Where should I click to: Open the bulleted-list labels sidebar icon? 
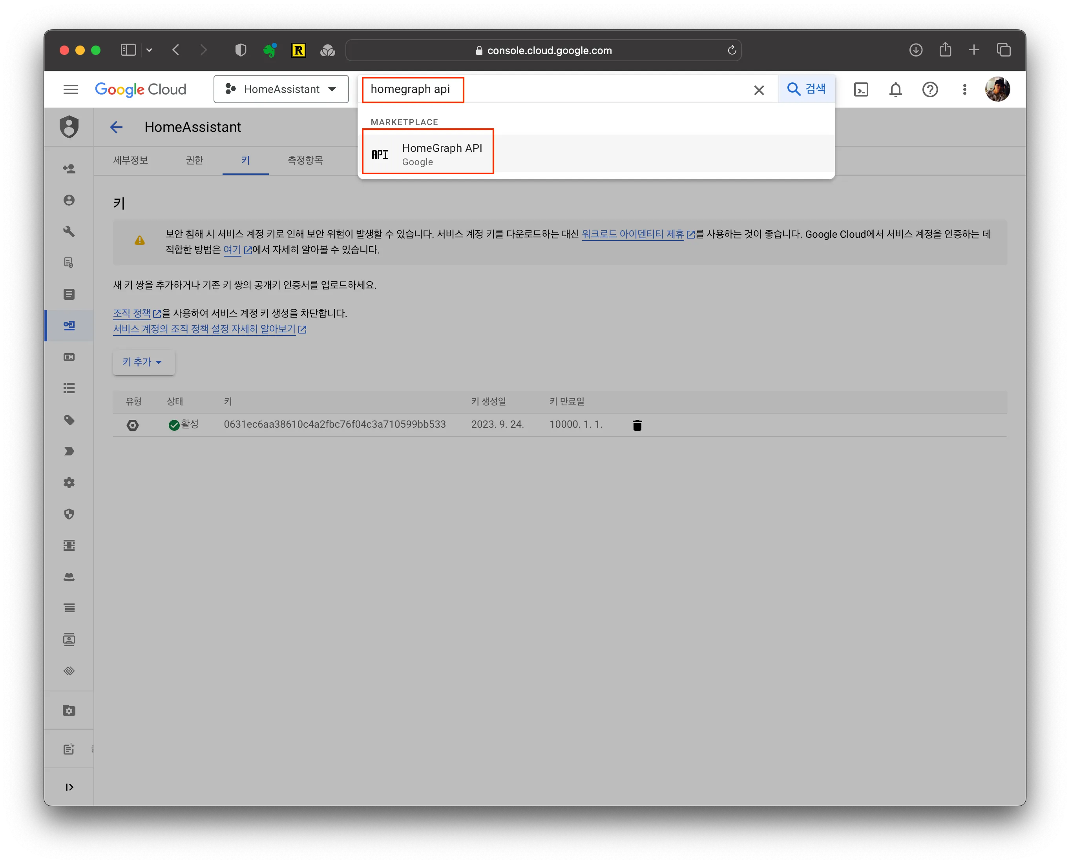click(x=69, y=388)
